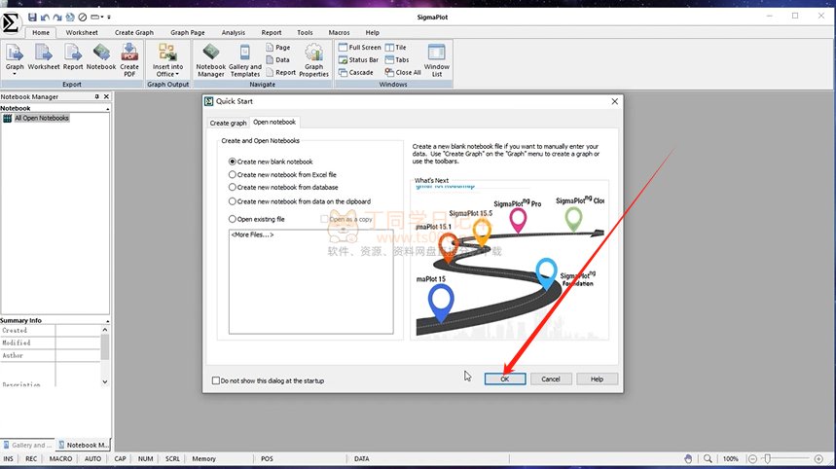Select the hand pan tool in status bar
The width and height of the screenshot is (836, 469).
pyautogui.click(x=688, y=458)
